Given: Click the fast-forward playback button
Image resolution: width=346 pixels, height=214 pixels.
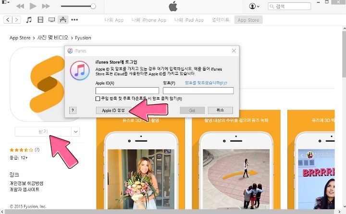Looking at the screenshot, I should (46, 6).
